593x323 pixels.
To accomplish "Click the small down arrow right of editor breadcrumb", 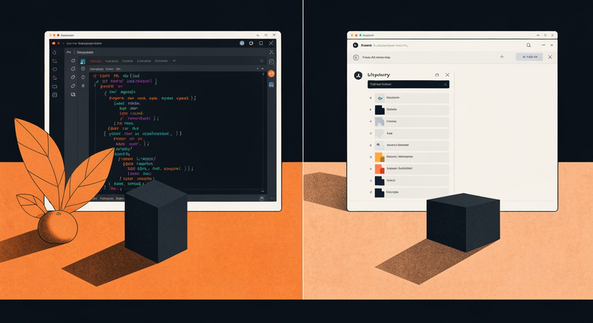I will [x=258, y=69].
